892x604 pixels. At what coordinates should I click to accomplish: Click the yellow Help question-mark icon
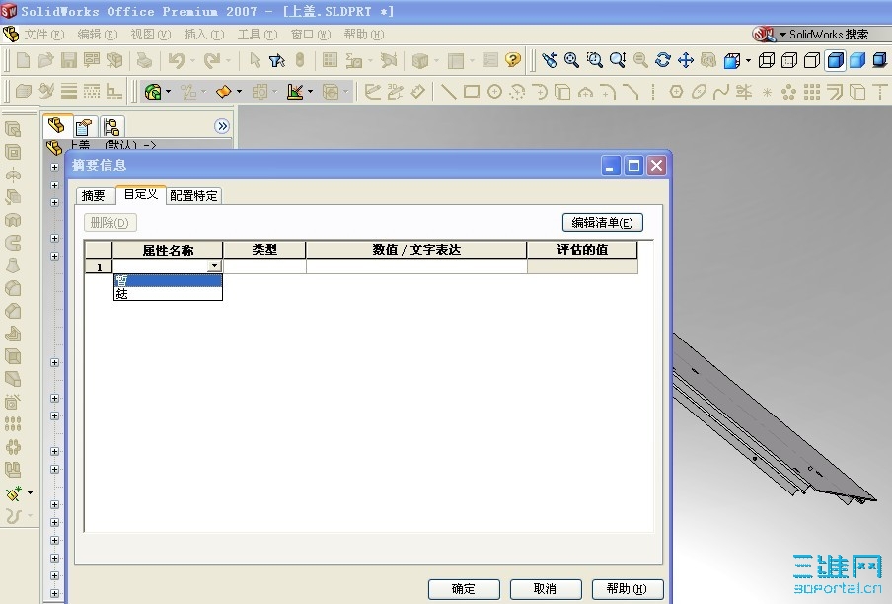pos(512,60)
